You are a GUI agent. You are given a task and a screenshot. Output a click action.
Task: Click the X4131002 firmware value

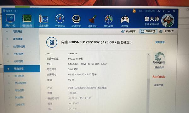pyautogui.click(x=74, y=103)
